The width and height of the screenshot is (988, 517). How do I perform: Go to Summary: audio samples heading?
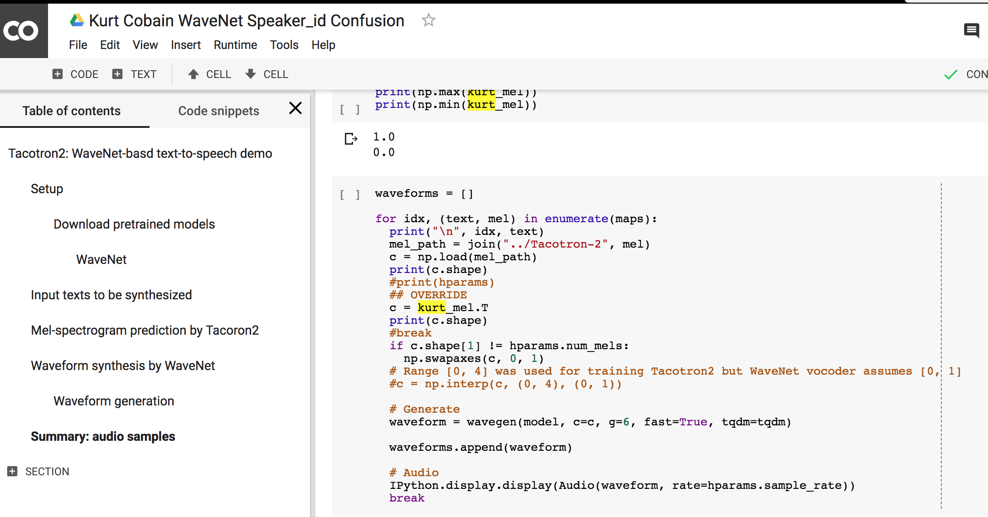(x=103, y=436)
